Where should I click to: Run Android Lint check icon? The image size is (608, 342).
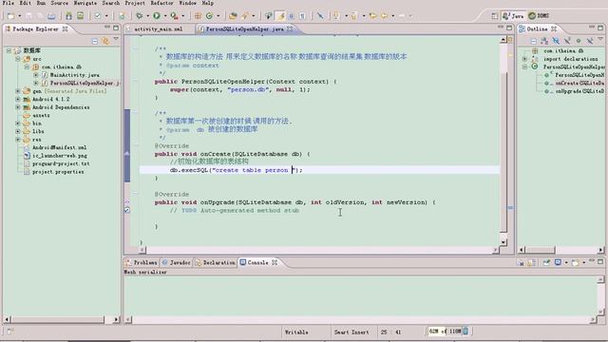pyautogui.click(x=98, y=16)
